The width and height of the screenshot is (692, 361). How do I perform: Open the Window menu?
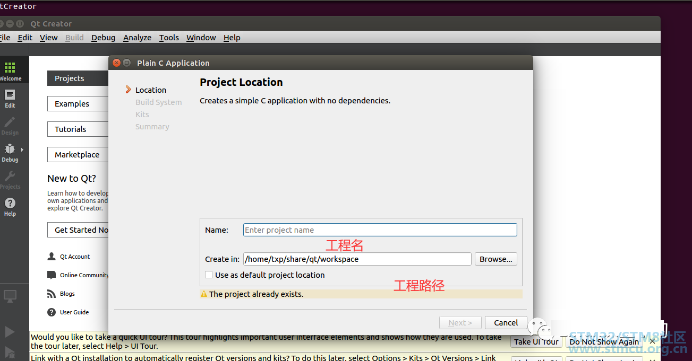tap(201, 38)
